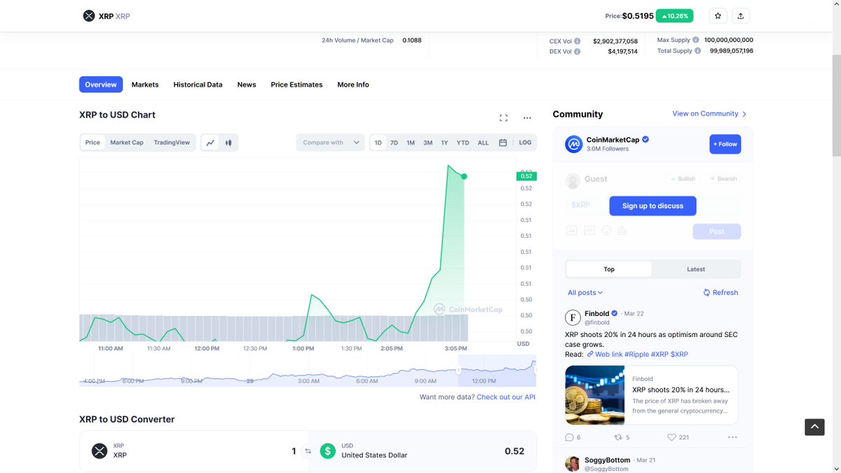
Task: Set chart range to 7D
Action: [394, 142]
